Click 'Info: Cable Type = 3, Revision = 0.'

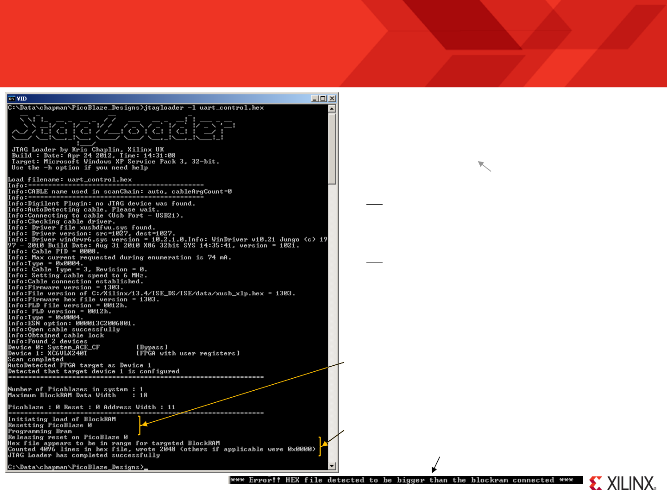pyautogui.click(x=78, y=269)
